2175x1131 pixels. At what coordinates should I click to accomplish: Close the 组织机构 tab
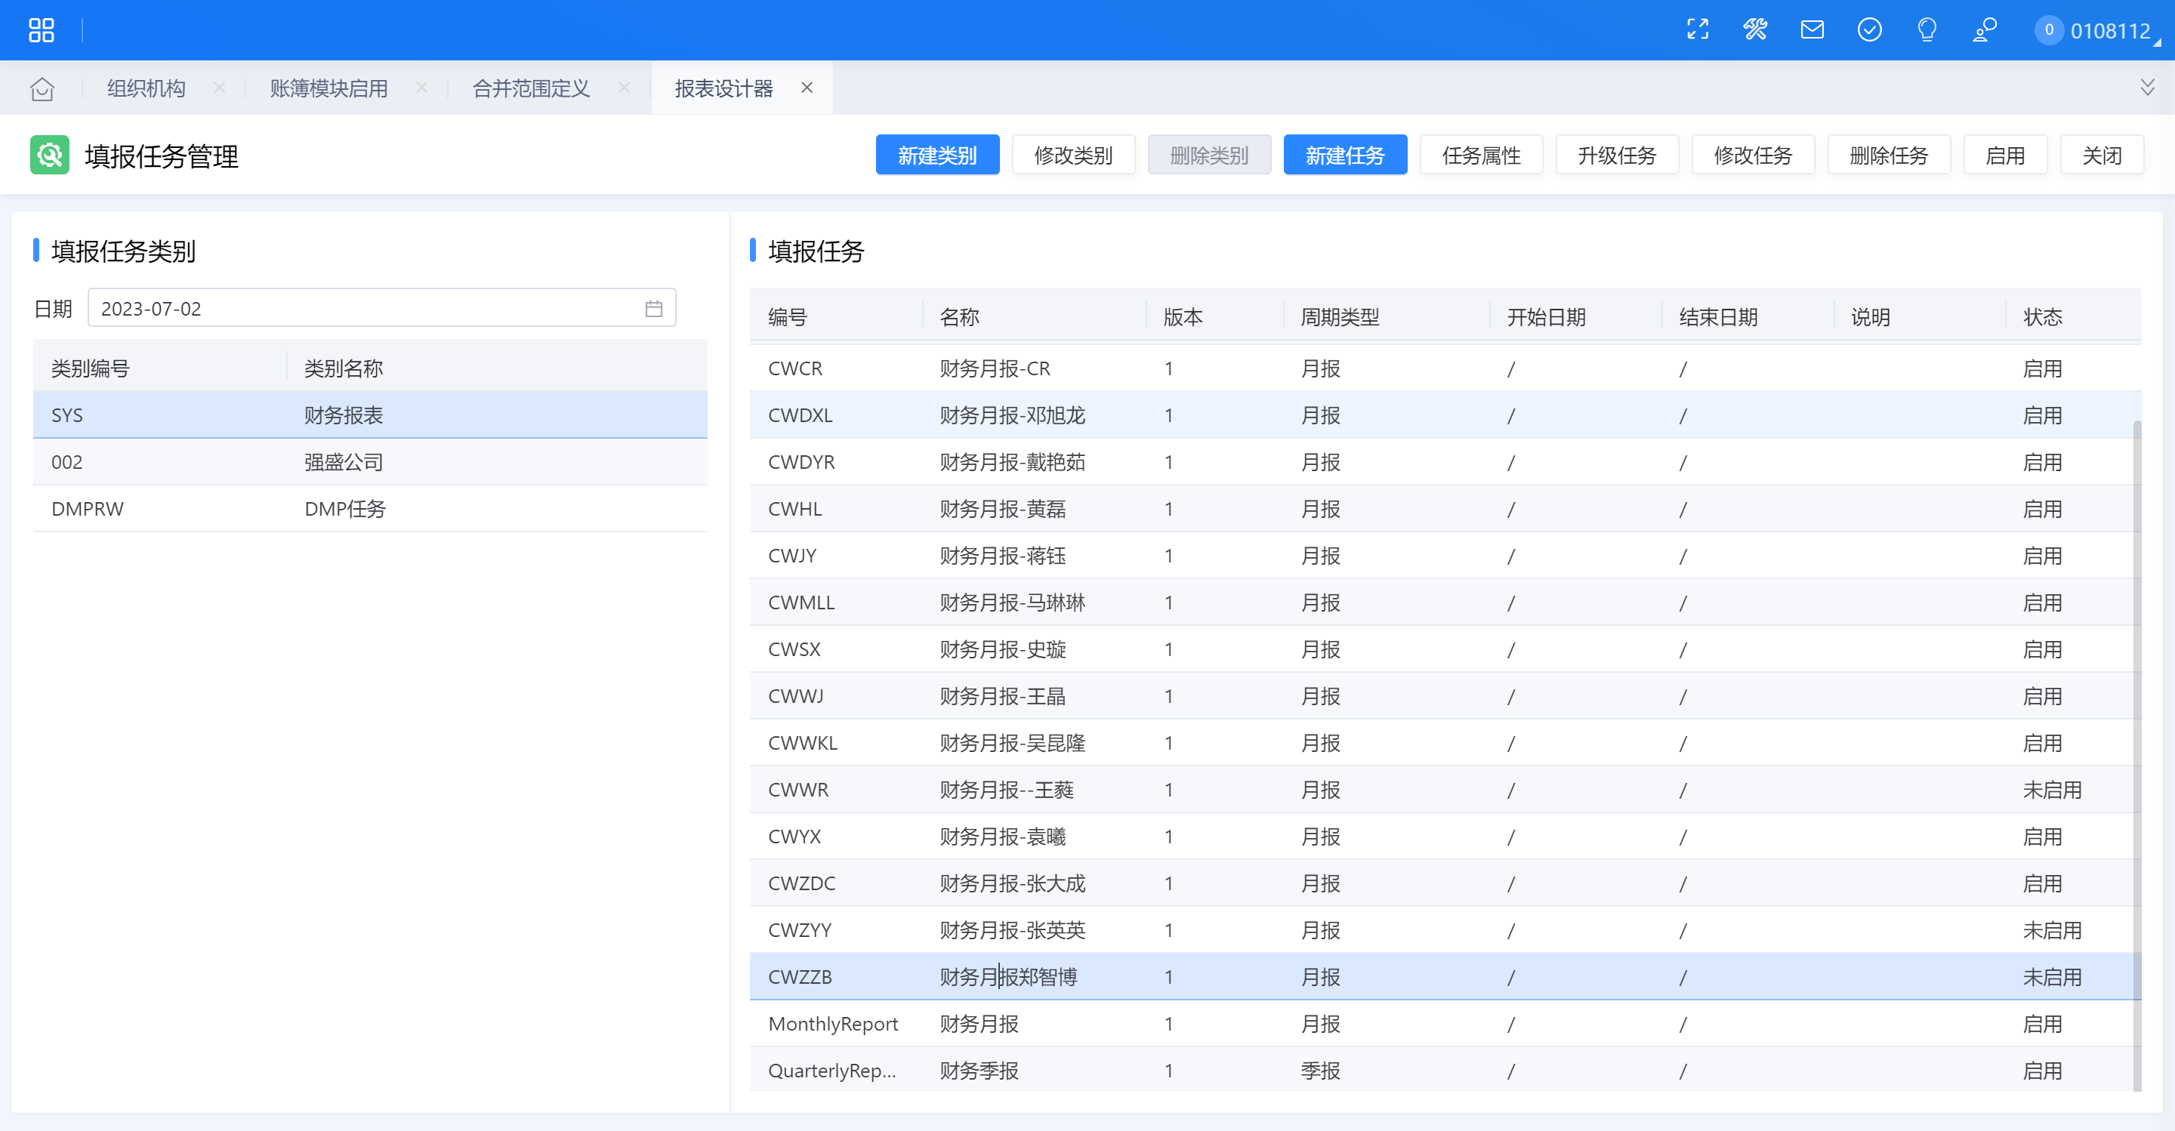pos(219,88)
